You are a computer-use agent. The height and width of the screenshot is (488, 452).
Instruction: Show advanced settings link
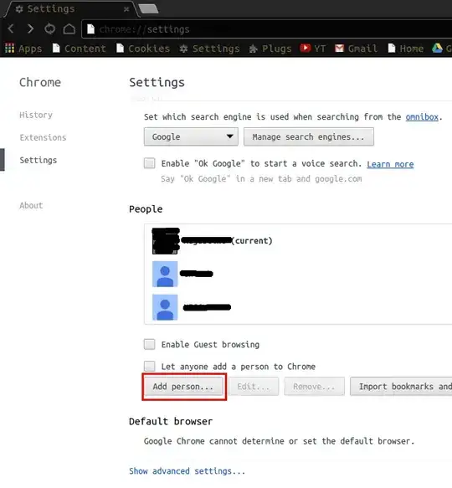[x=187, y=471]
